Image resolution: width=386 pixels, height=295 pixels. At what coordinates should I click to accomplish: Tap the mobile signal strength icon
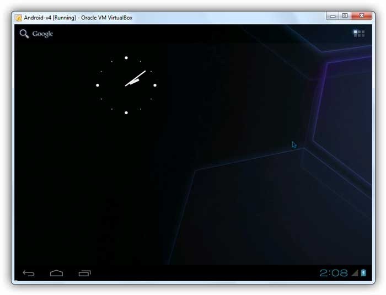[355, 273]
